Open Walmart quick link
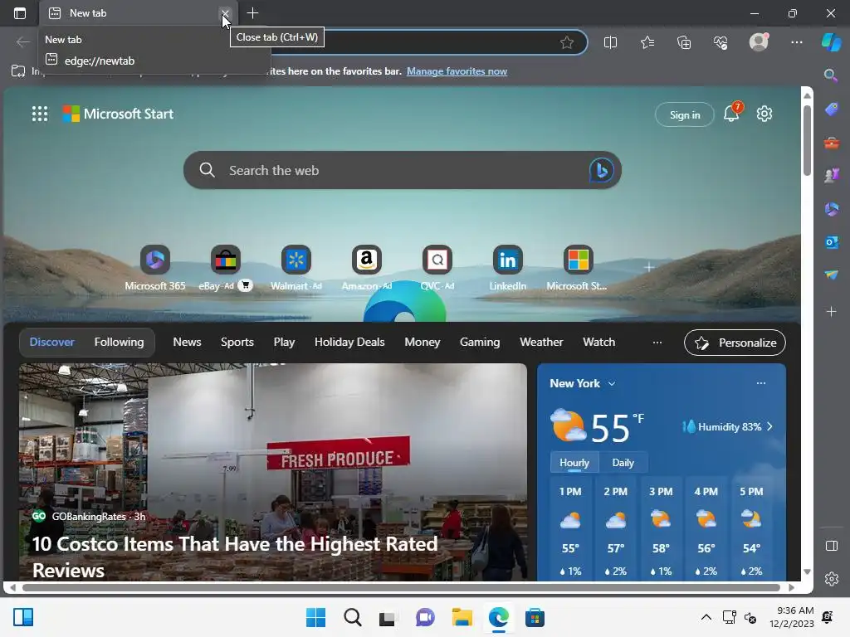This screenshot has height=637, width=850. tap(296, 268)
